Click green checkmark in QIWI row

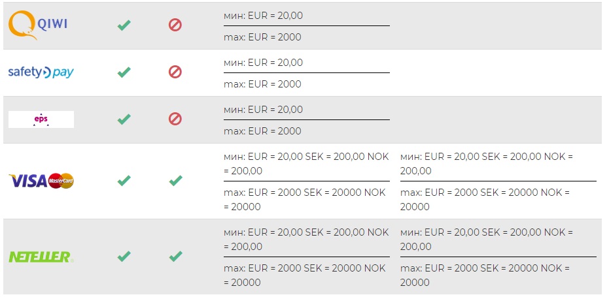(124, 25)
